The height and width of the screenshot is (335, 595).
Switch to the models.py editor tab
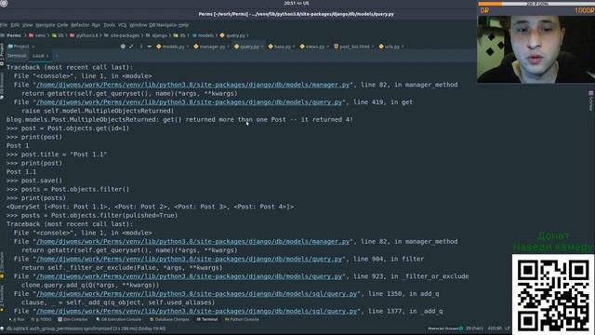(173, 47)
